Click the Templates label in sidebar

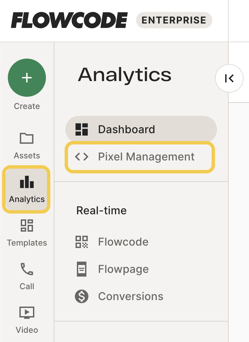27,243
